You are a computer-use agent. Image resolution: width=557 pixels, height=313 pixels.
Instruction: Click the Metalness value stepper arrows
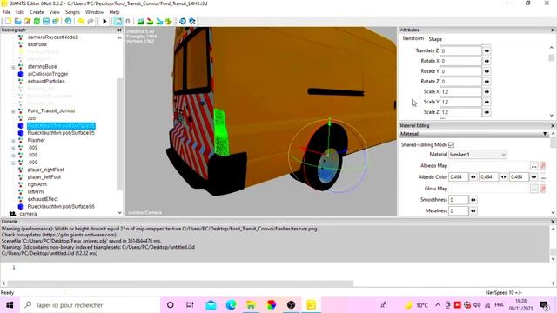pyautogui.click(x=473, y=210)
